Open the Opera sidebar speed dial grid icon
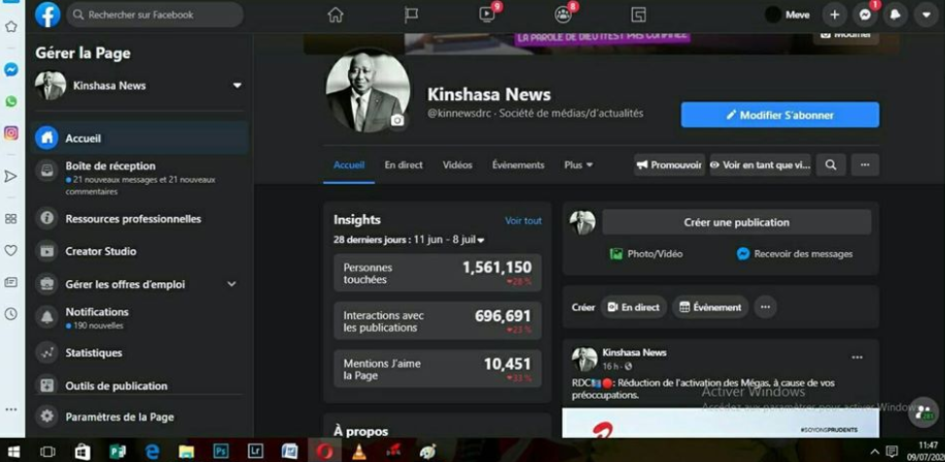The image size is (945, 462). 11,219
